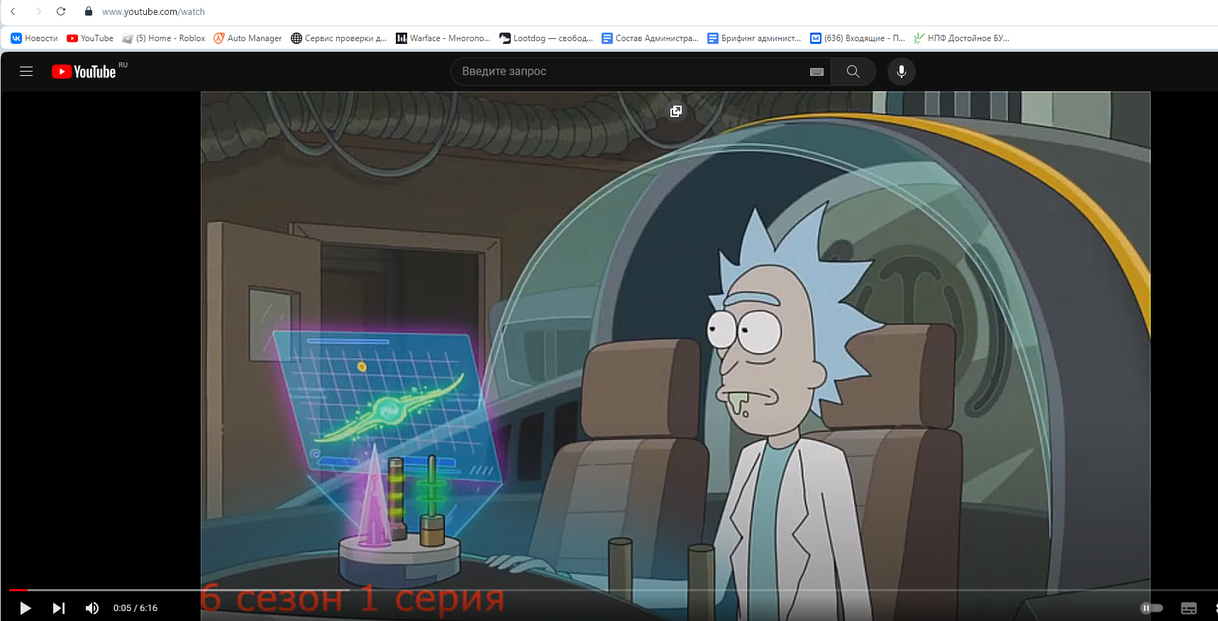The height and width of the screenshot is (621, 1218).
Task: Reload the page with the refresh icon
Action: click(61, 11)
